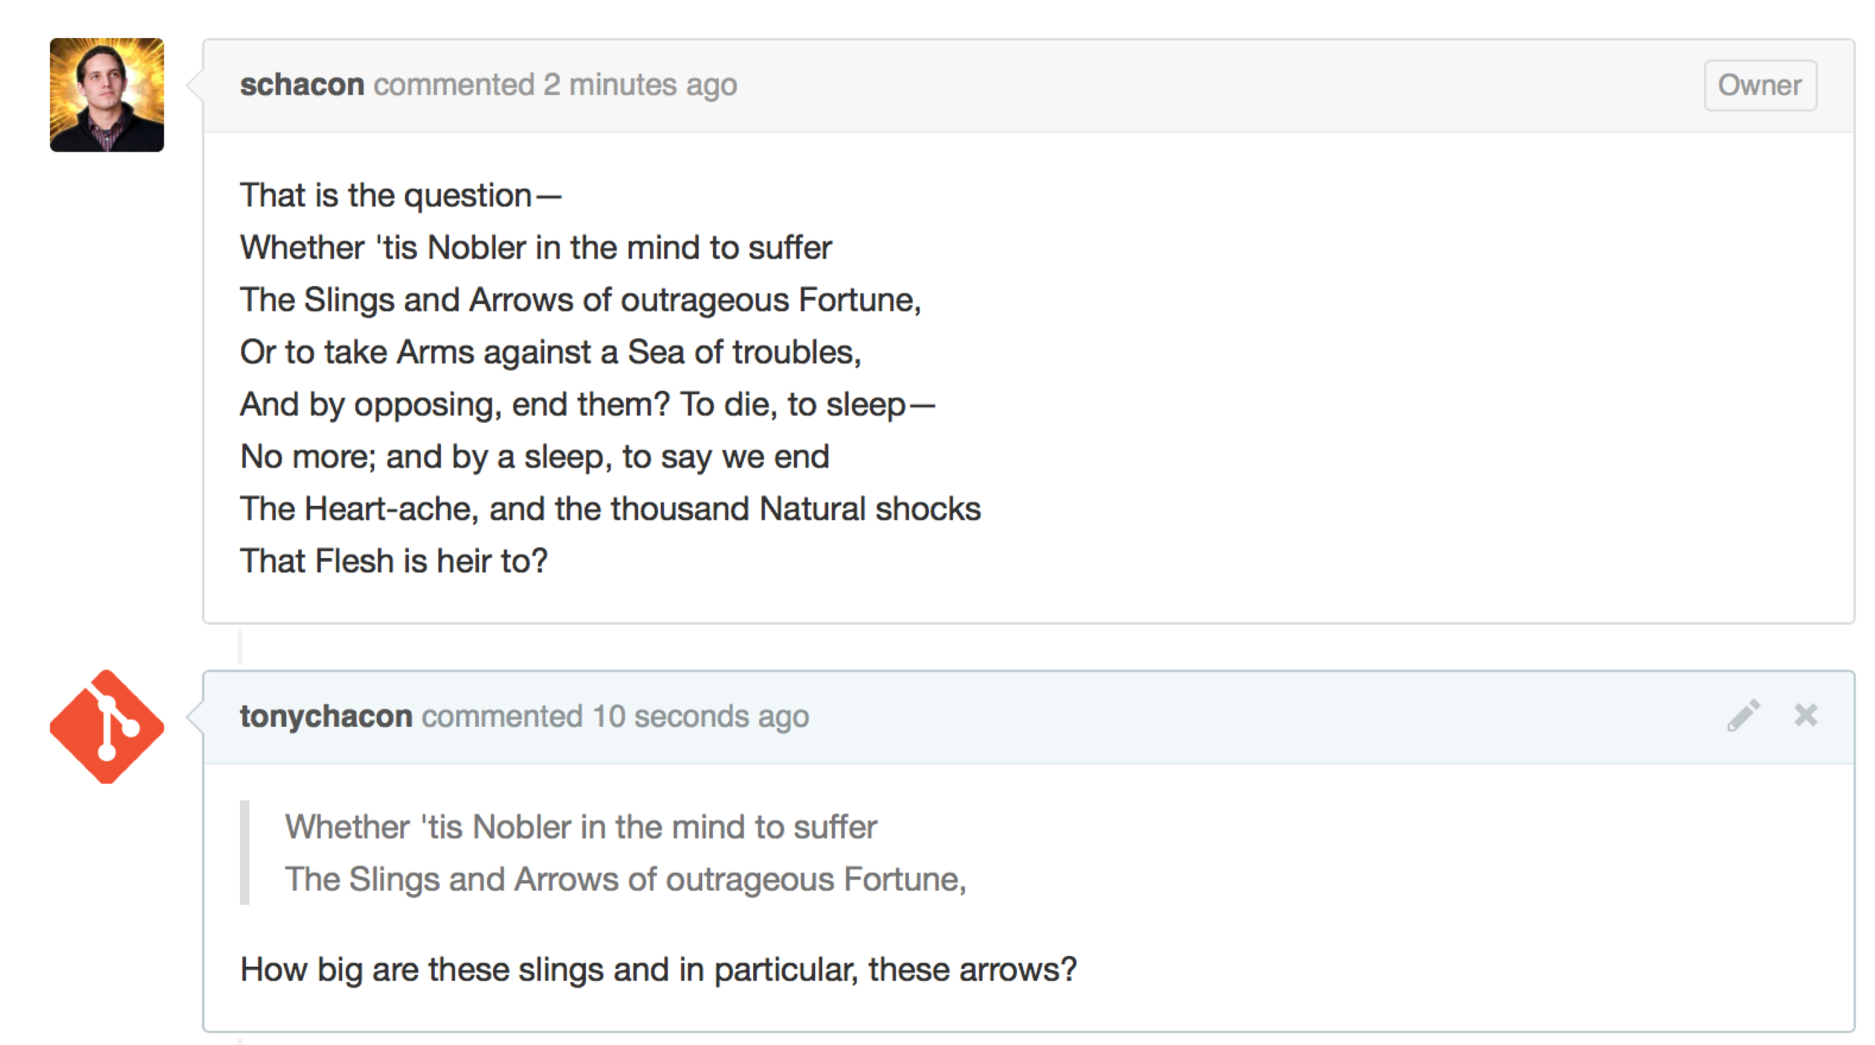Click the "How big are these slings" reply text
Viewport: 1875px width, 1045px height.
tap(658, 970)
